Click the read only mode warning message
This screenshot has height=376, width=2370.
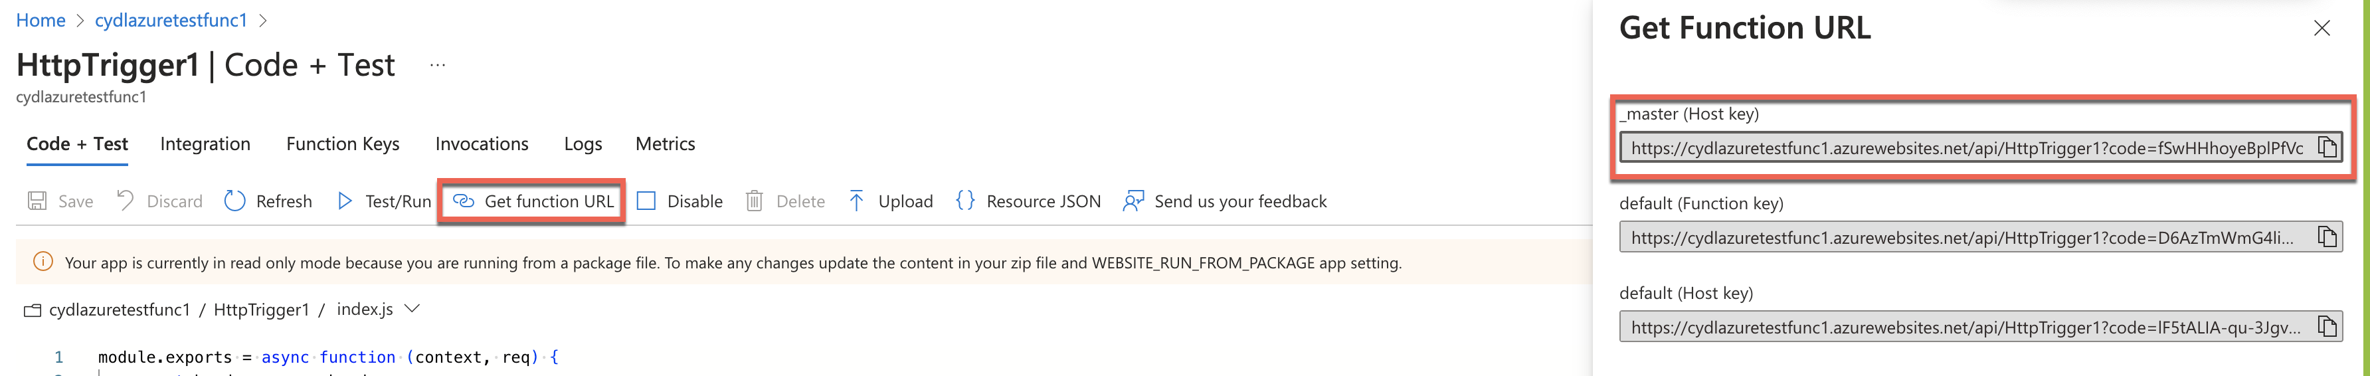(x=733, y=263)
